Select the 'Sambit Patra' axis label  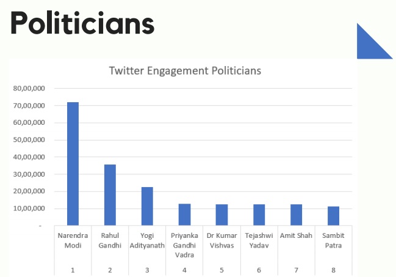333,240
